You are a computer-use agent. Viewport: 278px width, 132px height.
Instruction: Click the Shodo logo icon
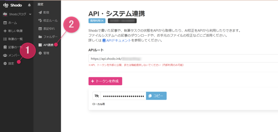tap(6, 5)
